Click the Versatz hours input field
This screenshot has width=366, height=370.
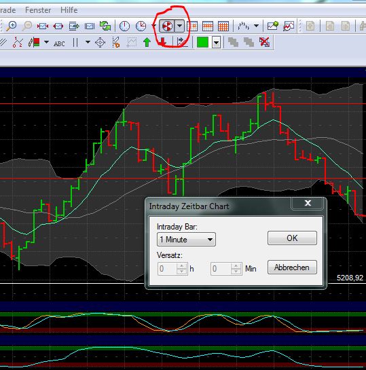pyautogui.click(x=172, y=269)
